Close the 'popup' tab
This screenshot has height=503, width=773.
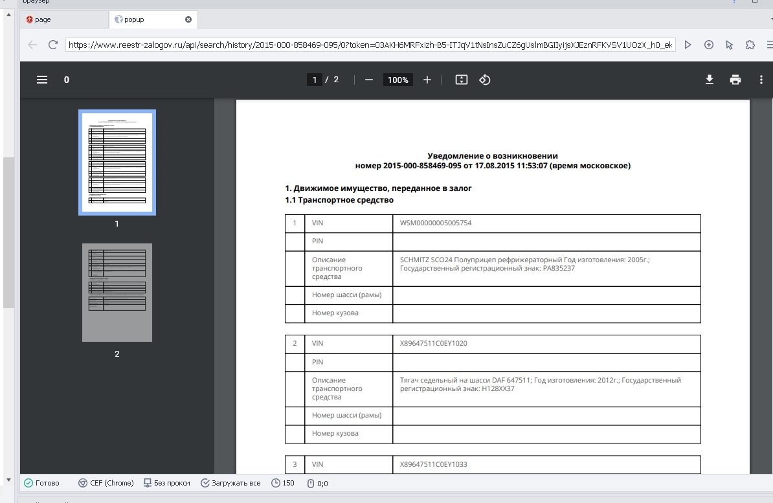pyautogui.click(x=188, y=19)
